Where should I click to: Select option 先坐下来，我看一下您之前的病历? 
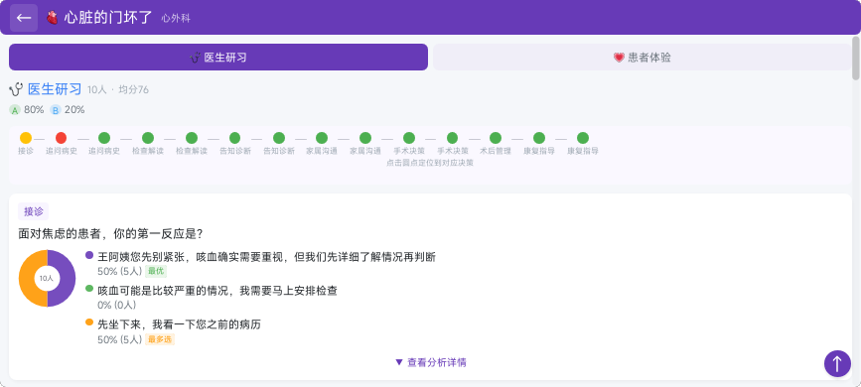pos(179,324)
